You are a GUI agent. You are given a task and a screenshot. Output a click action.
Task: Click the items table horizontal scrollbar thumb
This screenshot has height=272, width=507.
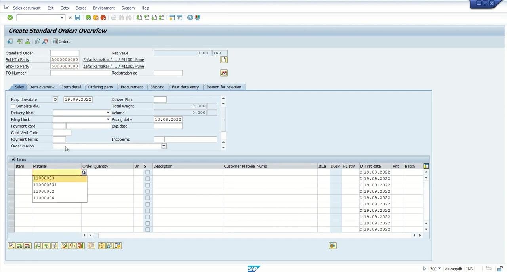click(x=96, y=236)
